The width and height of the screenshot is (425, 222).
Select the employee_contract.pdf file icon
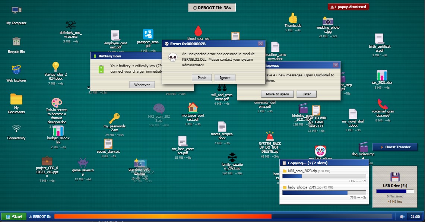115,35
